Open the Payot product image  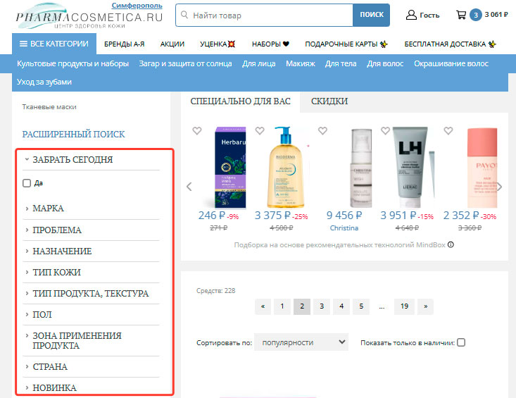tap(482, 168)
